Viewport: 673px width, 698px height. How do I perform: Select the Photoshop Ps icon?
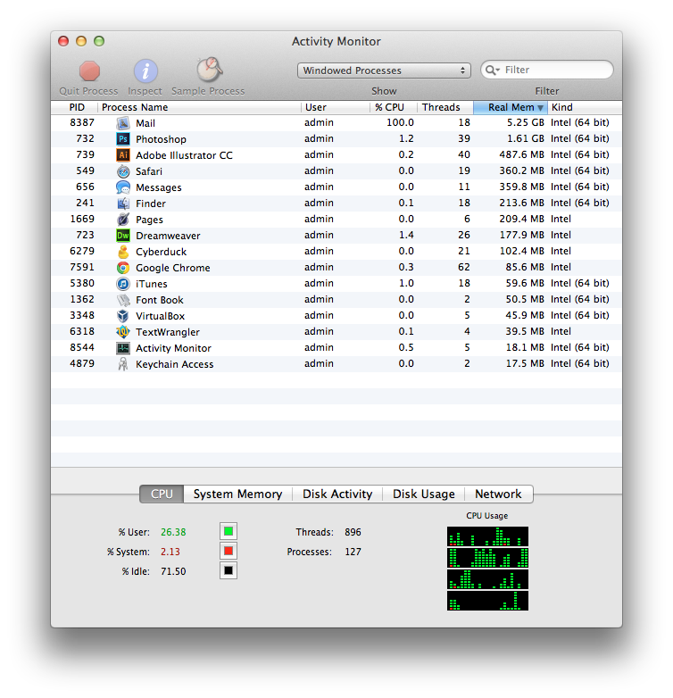(123, 139)
